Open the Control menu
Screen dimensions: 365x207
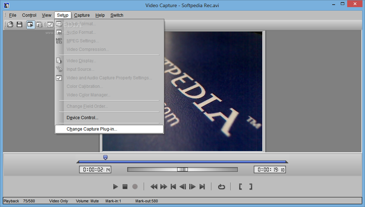[x=29, y=15]
